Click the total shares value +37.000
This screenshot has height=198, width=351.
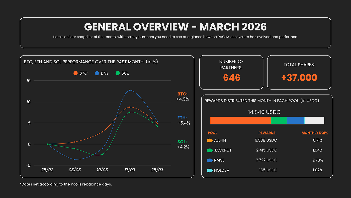pos(299,78)
